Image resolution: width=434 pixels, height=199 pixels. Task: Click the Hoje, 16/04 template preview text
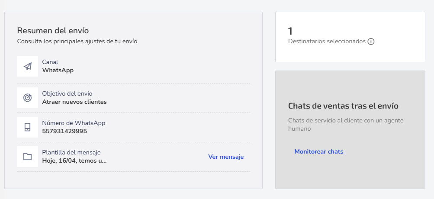(74, 161)
